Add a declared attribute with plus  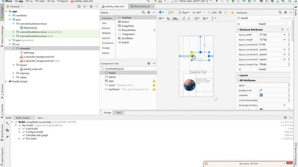tap(282, 30)
